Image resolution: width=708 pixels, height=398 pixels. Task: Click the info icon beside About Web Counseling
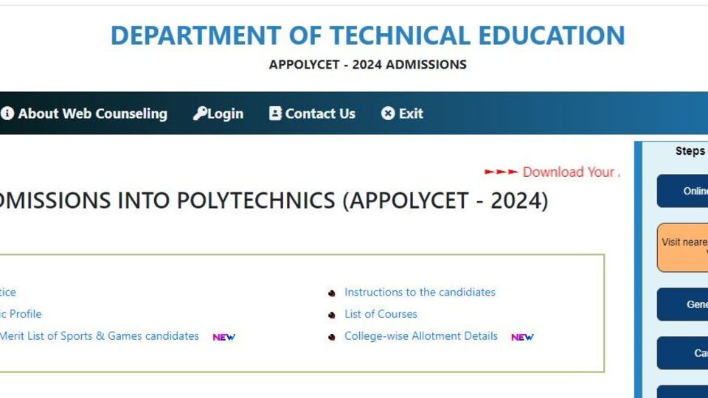7,114
